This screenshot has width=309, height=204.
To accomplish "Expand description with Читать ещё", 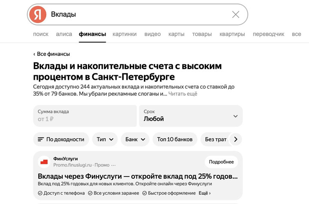I will (183, 94).
